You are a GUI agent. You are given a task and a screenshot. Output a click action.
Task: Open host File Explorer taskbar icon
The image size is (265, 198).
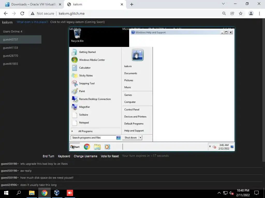click(x=32, y=193)
